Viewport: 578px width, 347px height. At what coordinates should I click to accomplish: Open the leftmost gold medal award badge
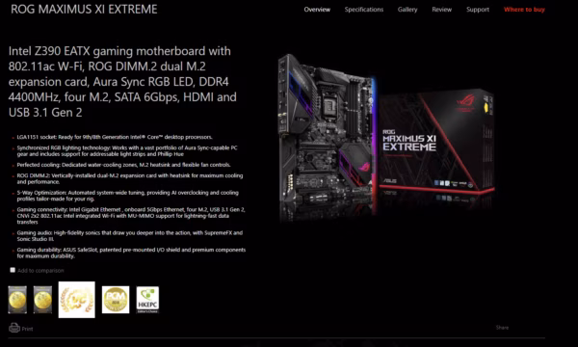click(17, 300)
